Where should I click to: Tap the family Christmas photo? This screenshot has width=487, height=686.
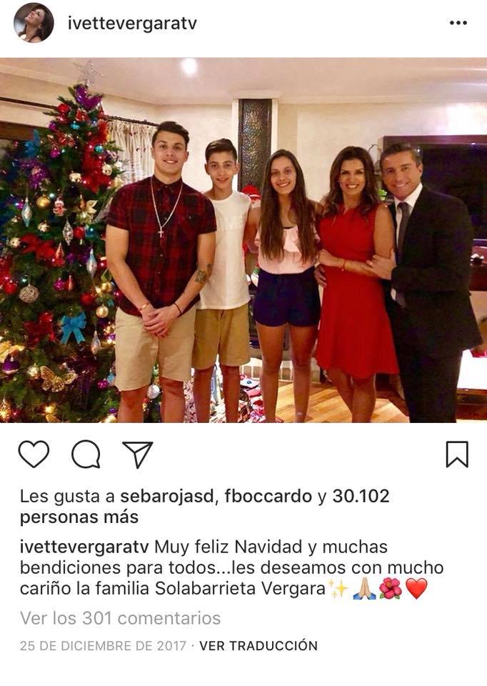243,240
